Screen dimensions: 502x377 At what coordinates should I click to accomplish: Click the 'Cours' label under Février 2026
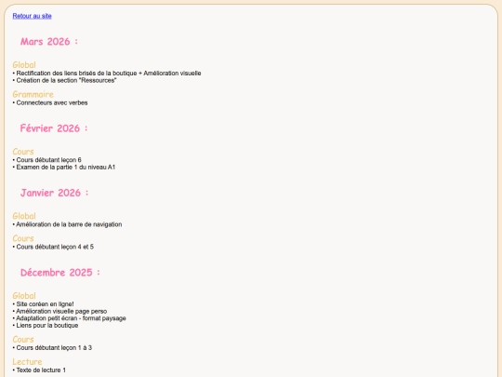pyautogui.click(x=23, y=152)
